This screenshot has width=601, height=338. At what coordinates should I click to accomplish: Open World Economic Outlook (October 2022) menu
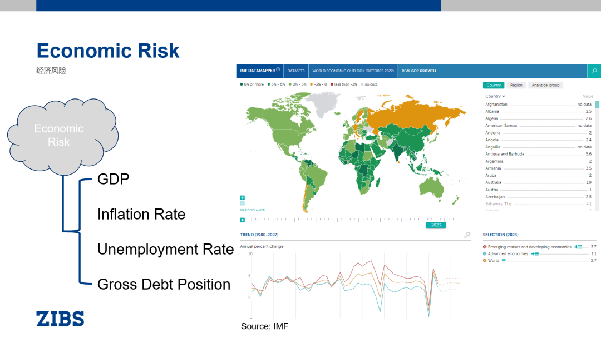coord(353,71)
